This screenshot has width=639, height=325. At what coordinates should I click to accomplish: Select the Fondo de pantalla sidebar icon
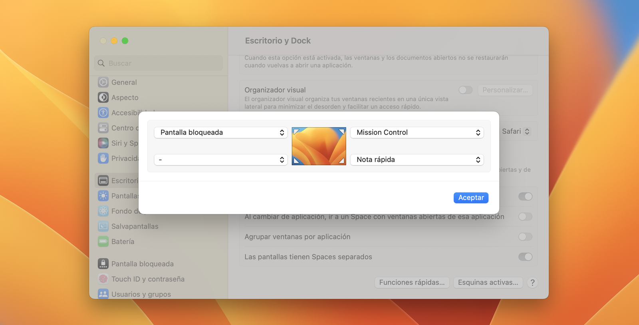(x=103, y=211)
